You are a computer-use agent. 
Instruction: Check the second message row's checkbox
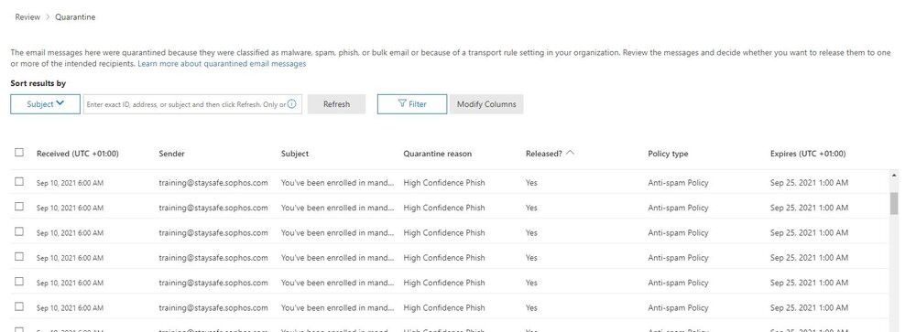(19, 207)
